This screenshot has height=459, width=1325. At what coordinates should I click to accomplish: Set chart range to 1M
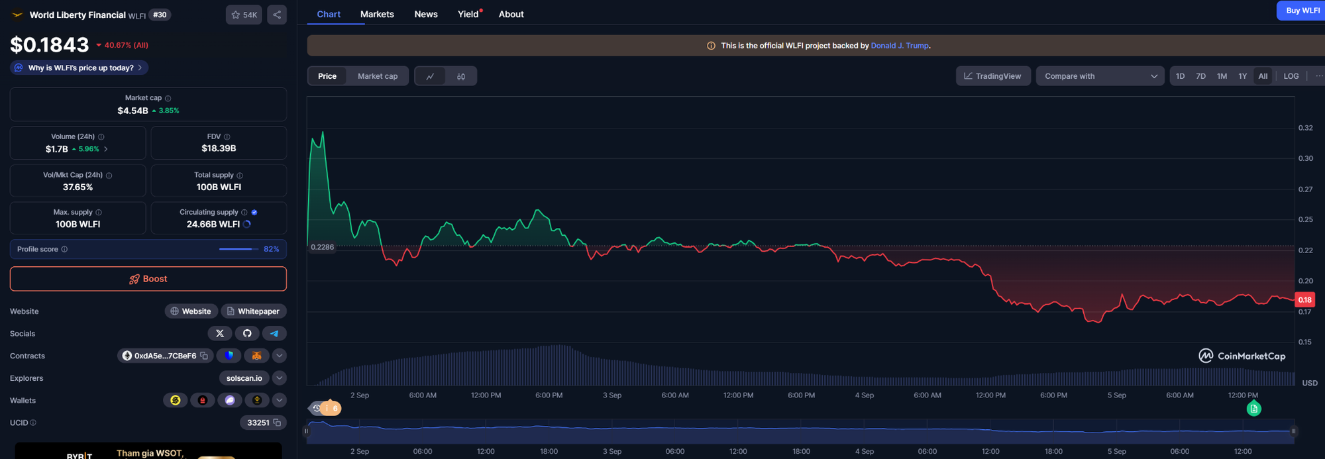(1222, 76)
